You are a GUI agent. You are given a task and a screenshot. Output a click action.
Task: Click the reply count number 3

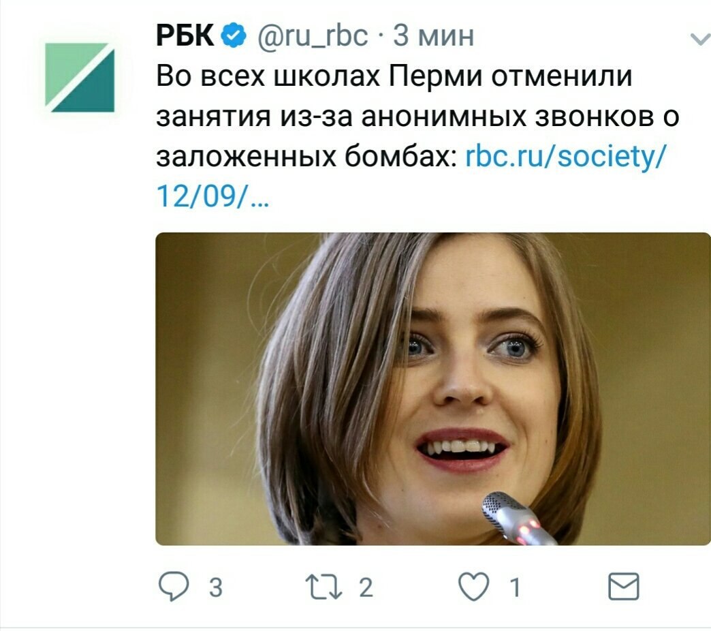(216, 587)
